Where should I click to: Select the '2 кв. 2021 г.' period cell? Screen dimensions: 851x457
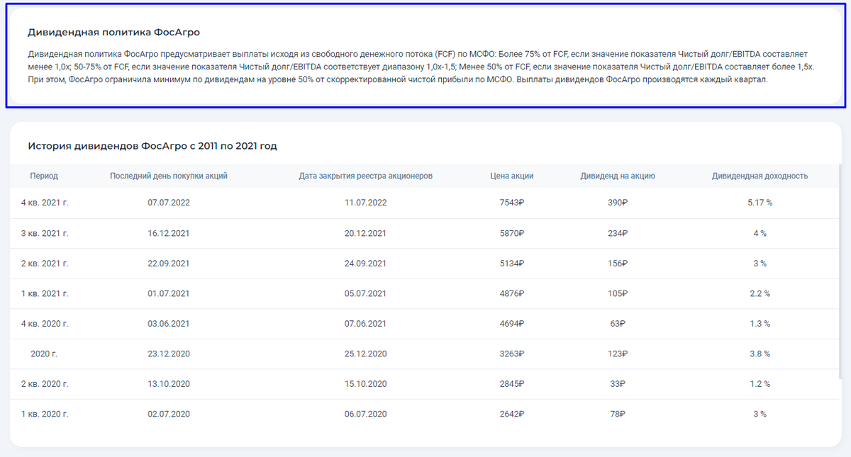[45, 264]
